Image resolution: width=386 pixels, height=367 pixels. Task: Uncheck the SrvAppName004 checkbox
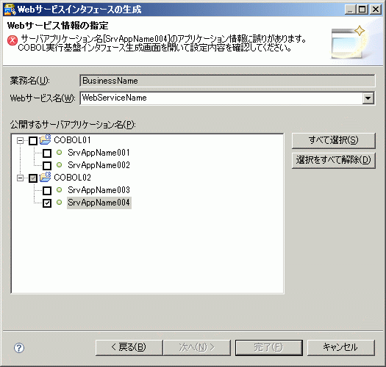click(x=47, y=203)
